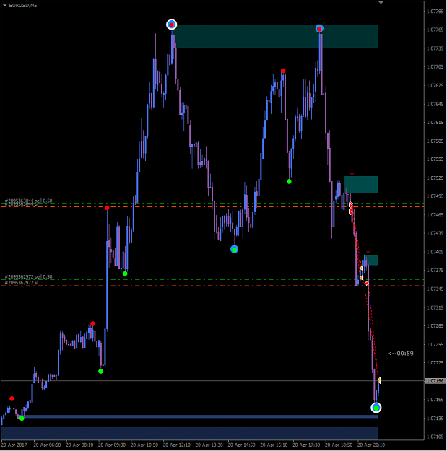Select the #2095362972 sl label
447x451 pixels.
(x=21, y=283)
